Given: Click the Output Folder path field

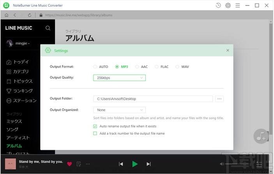Looking at the screenshot, I should tap(153, 99).
